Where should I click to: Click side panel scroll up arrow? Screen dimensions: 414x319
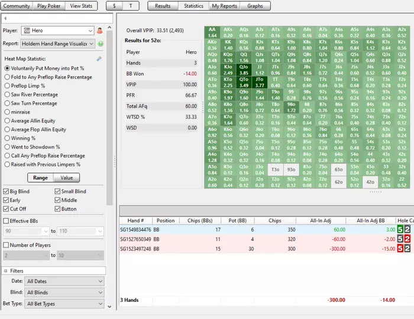coord(109,27)
